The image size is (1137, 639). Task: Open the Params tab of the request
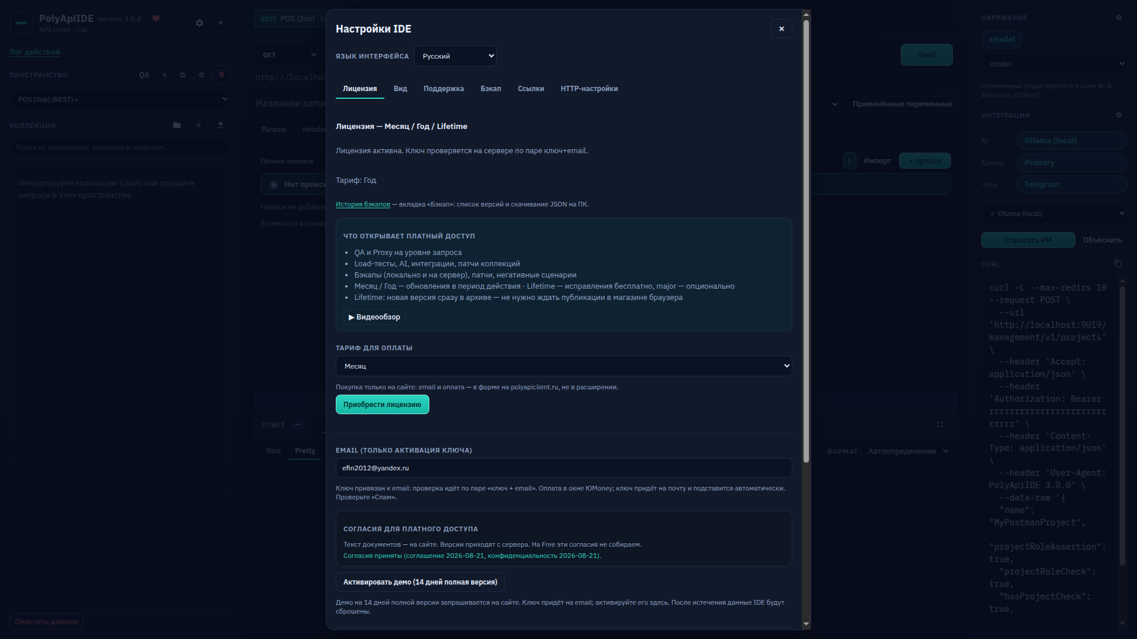[274, 130]
